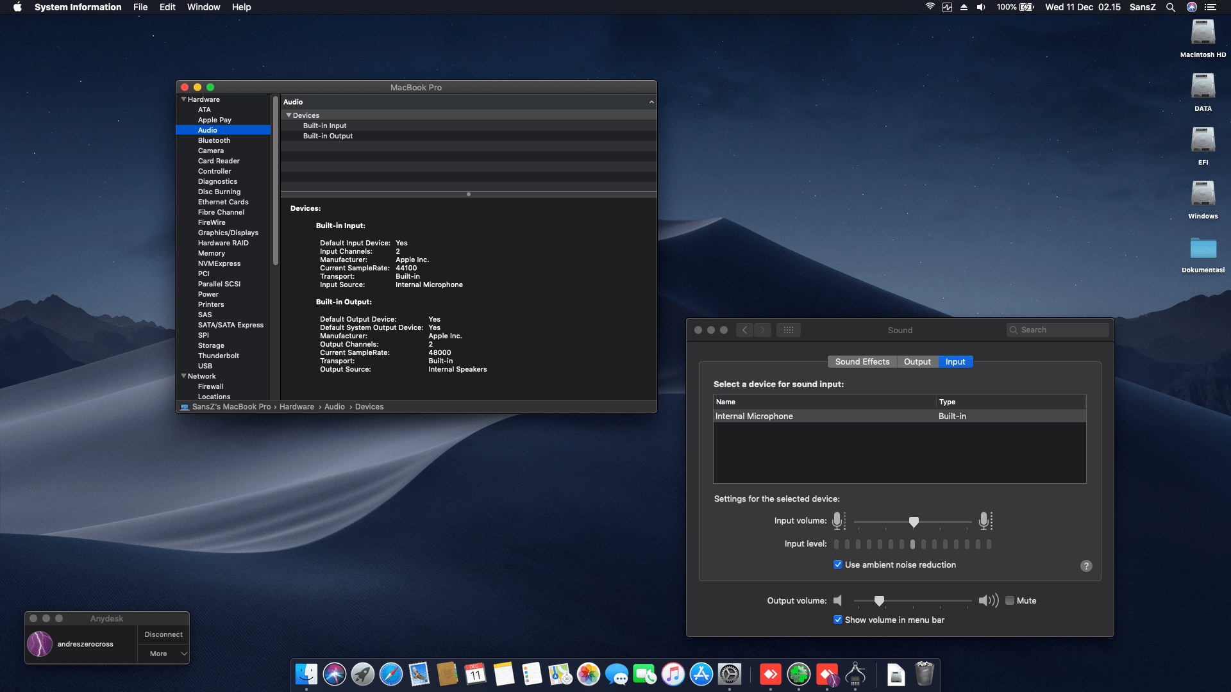Open System Preferences from the Dock
The height and width of the screenshot is (692, 1231).
731,674
